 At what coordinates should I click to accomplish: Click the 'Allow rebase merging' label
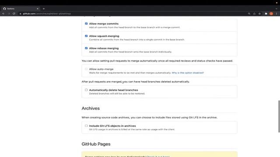tap(104, 48)
